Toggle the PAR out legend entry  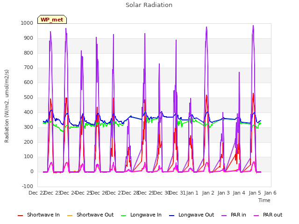(268, 215)
